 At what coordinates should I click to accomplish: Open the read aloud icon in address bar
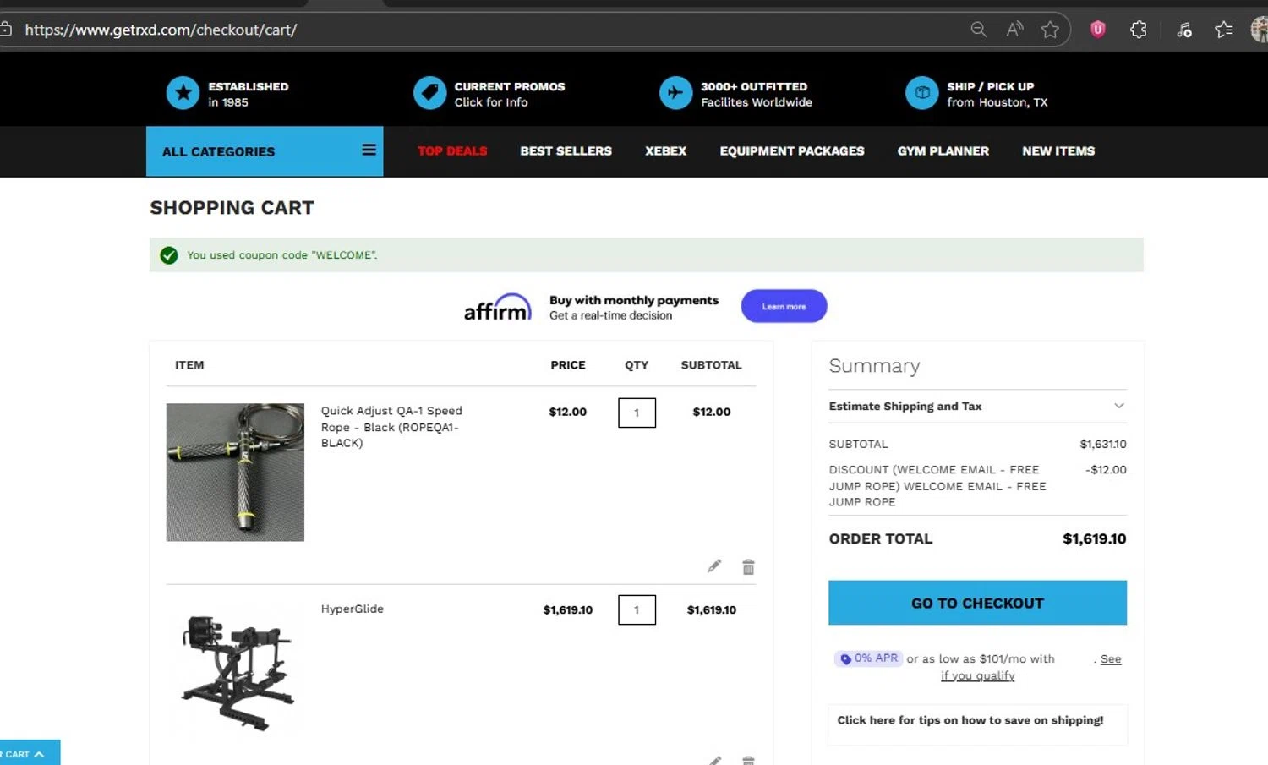pos(1014,30)
